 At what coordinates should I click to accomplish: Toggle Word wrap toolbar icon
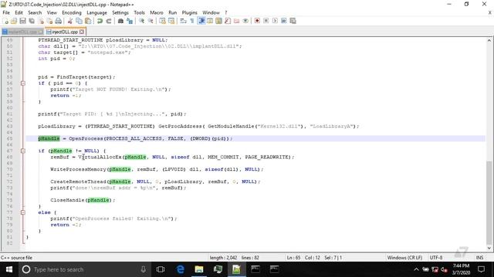[x=183, y=21]
